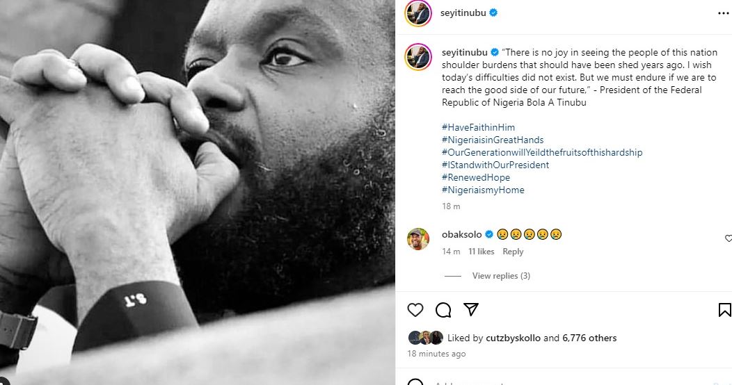Click seyitinubu avatar beside the caption
Image resolution: width=732 pixels, height=385 pixels.
(418, 56)
